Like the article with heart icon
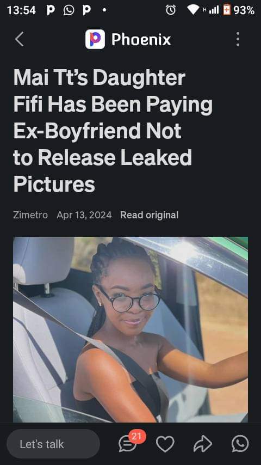Screen dimensions: 261x465 tap(165, 444)
